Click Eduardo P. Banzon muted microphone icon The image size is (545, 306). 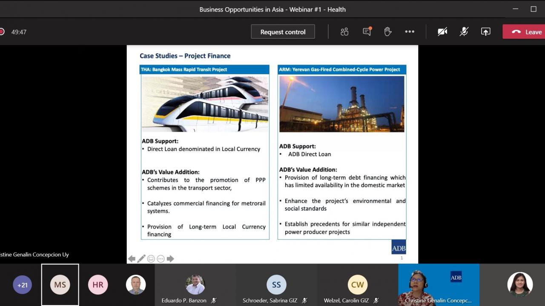[214, 300]
